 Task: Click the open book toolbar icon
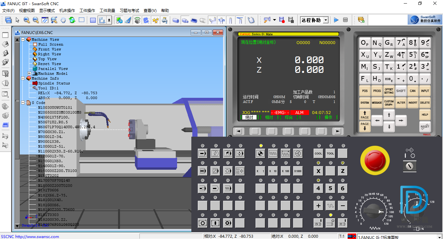(251, 20)
